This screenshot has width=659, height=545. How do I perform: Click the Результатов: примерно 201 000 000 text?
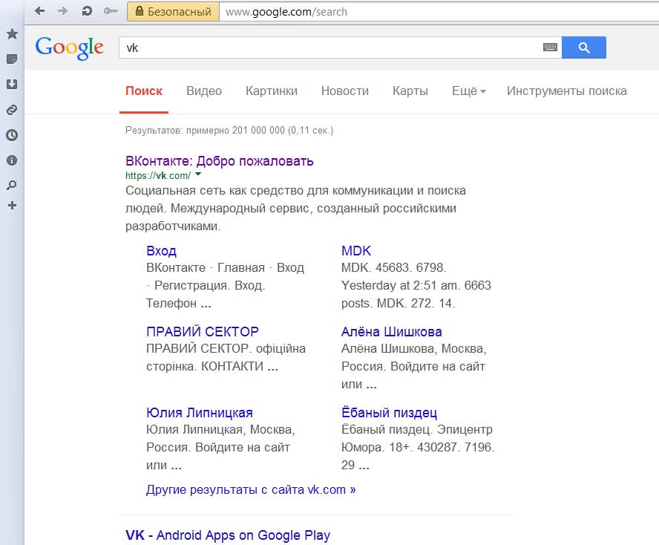[229, 131]
